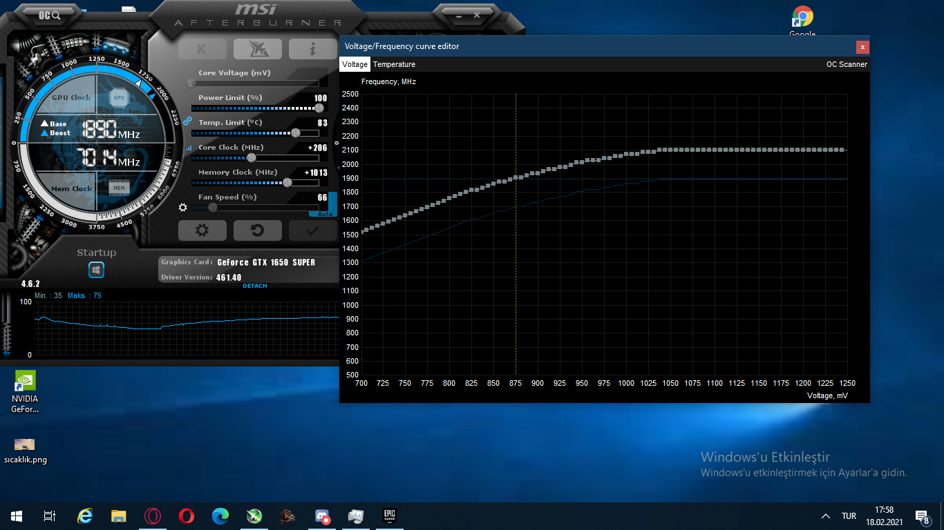
Task: Click the Memory Clock slider handle
Action: point(287,182)
